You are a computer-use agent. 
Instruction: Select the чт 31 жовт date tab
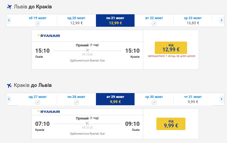[193, 99]
